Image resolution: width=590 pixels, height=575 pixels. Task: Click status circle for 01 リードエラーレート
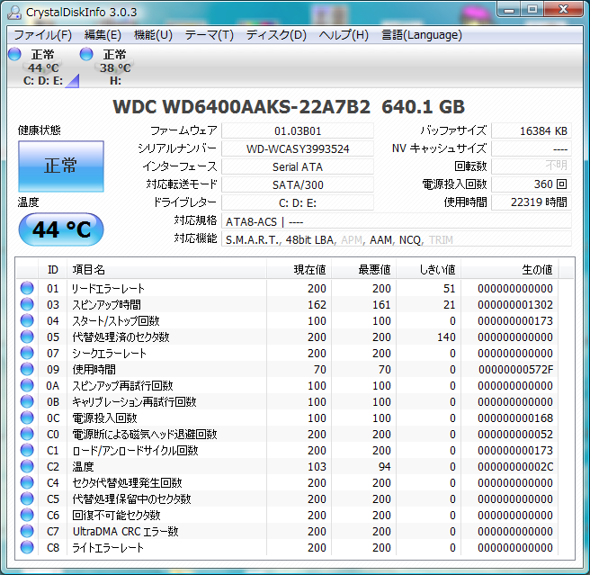[27, 288]
